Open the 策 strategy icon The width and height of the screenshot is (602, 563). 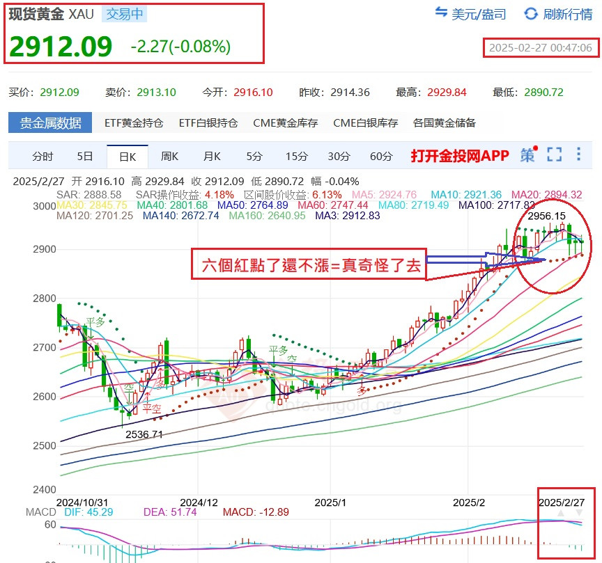528,155
